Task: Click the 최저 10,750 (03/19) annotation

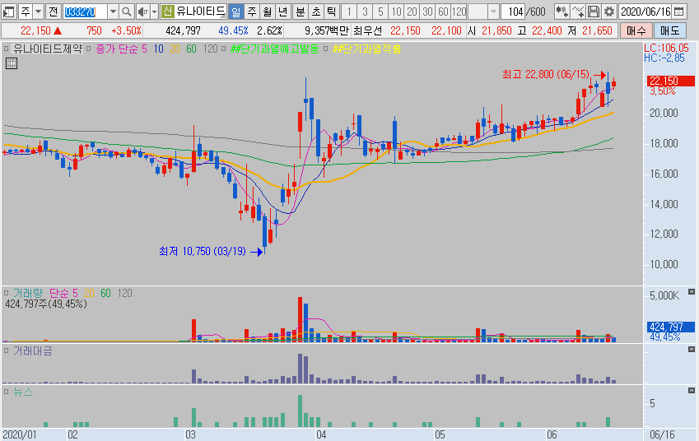Action: point(203,251)
